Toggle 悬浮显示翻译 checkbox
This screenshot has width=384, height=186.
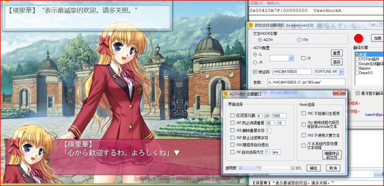(358, 93)
